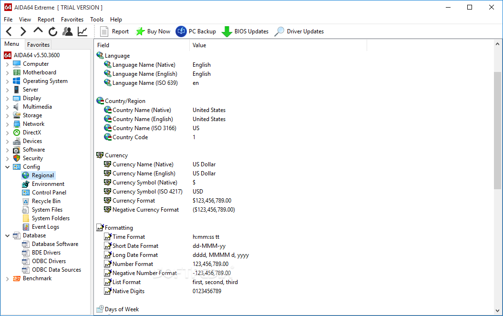Select the Storage drive icon

[17, 115]
